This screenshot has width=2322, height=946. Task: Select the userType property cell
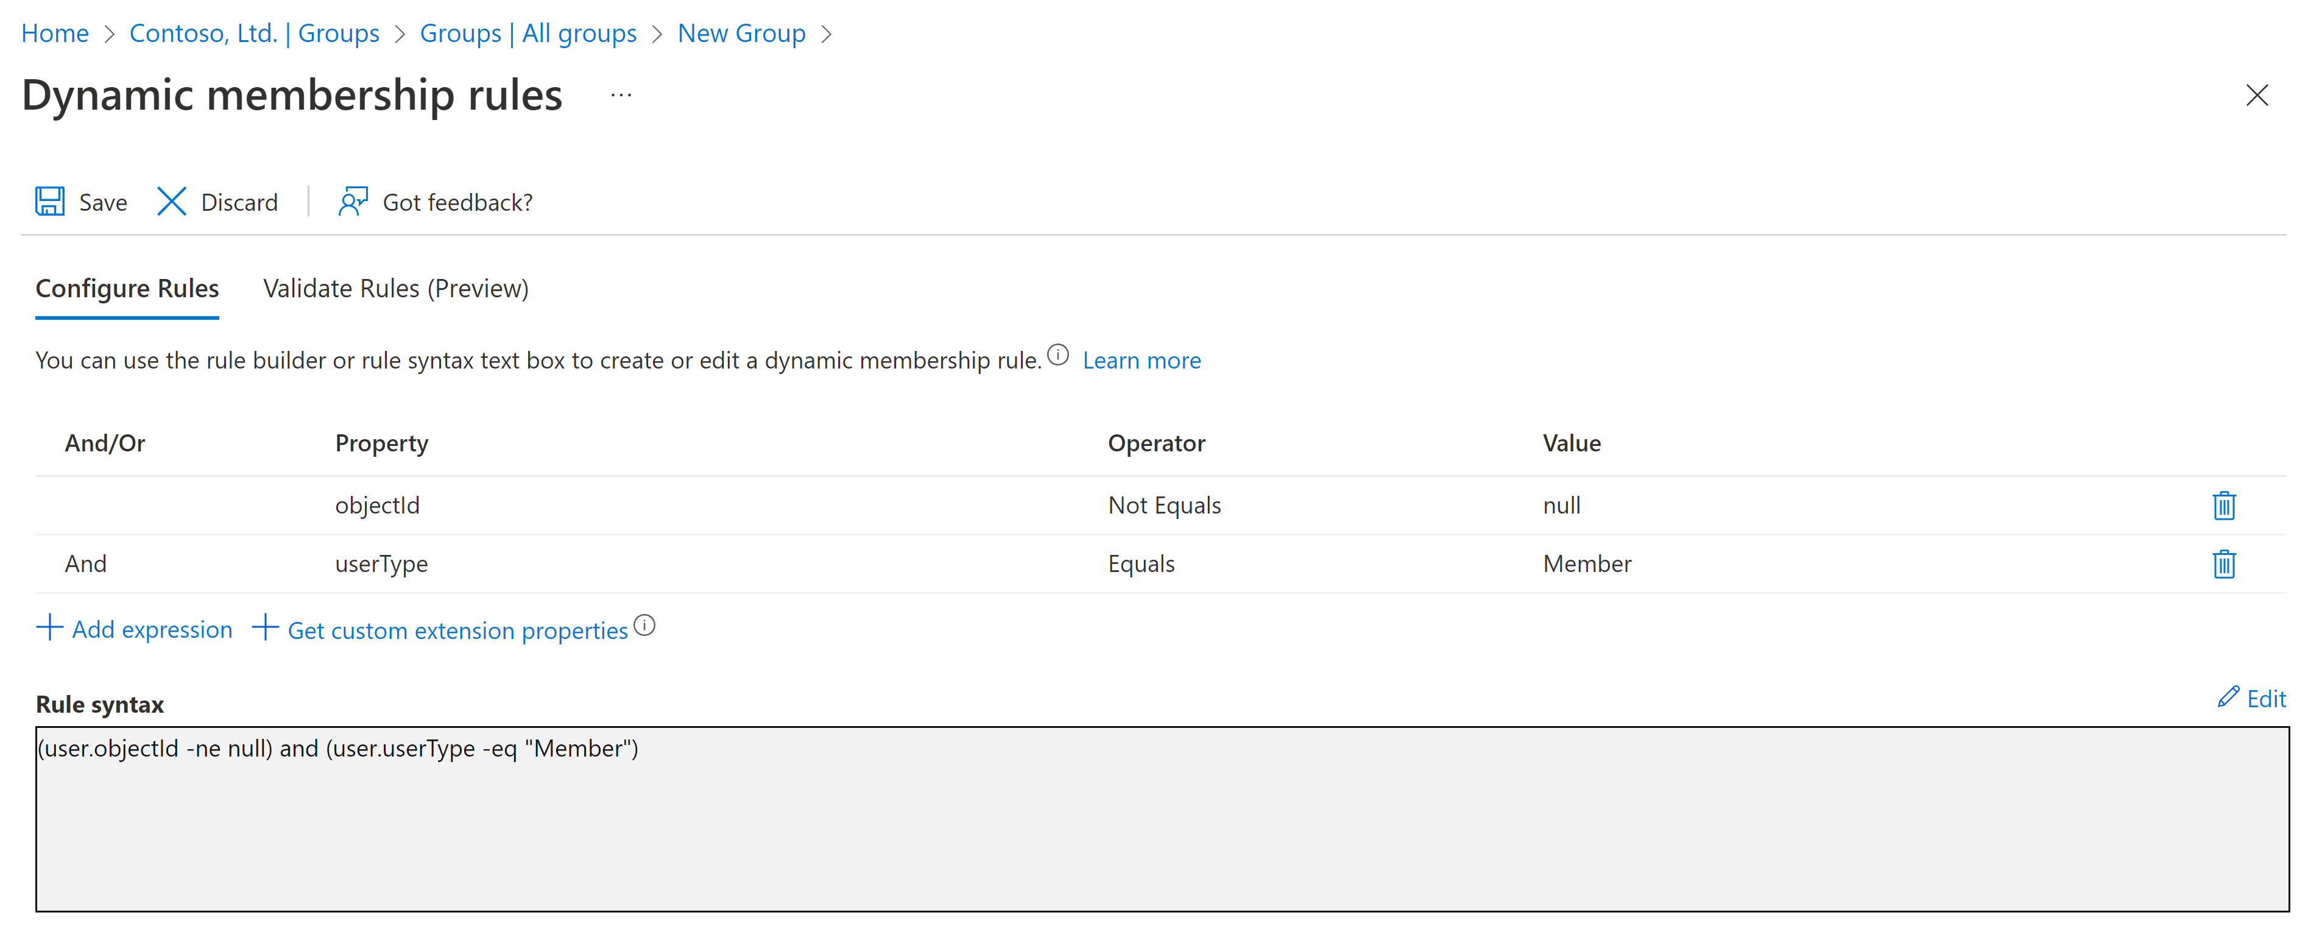tap(381, 563)
